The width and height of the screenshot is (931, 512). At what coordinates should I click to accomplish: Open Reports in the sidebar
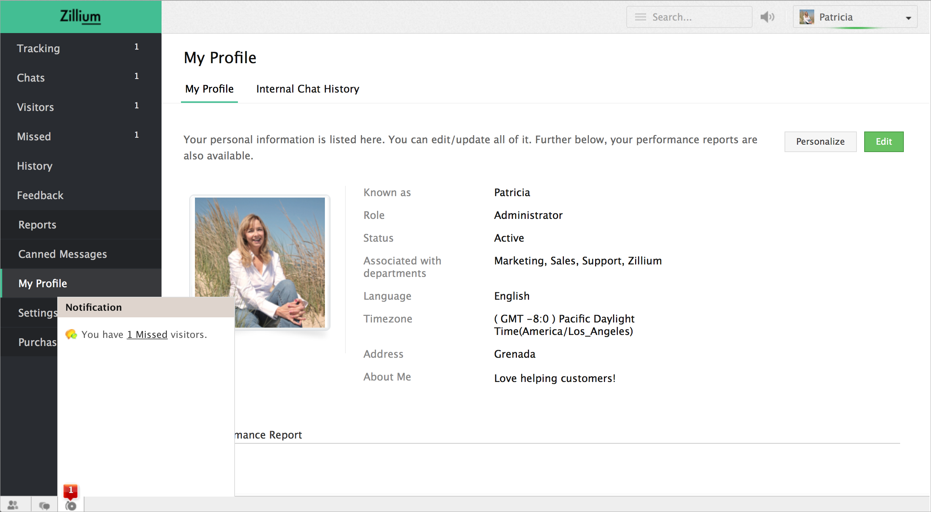(x=37, y=224)
